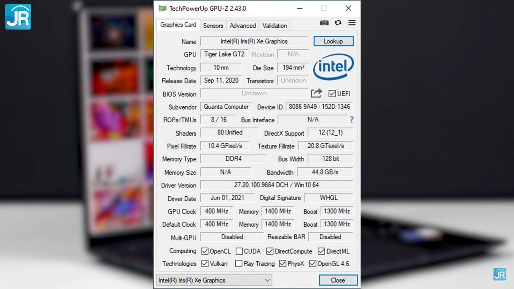Click the Bus Interface question mark icon
Screen dimensions: 514x289
(x=352, y=120)
